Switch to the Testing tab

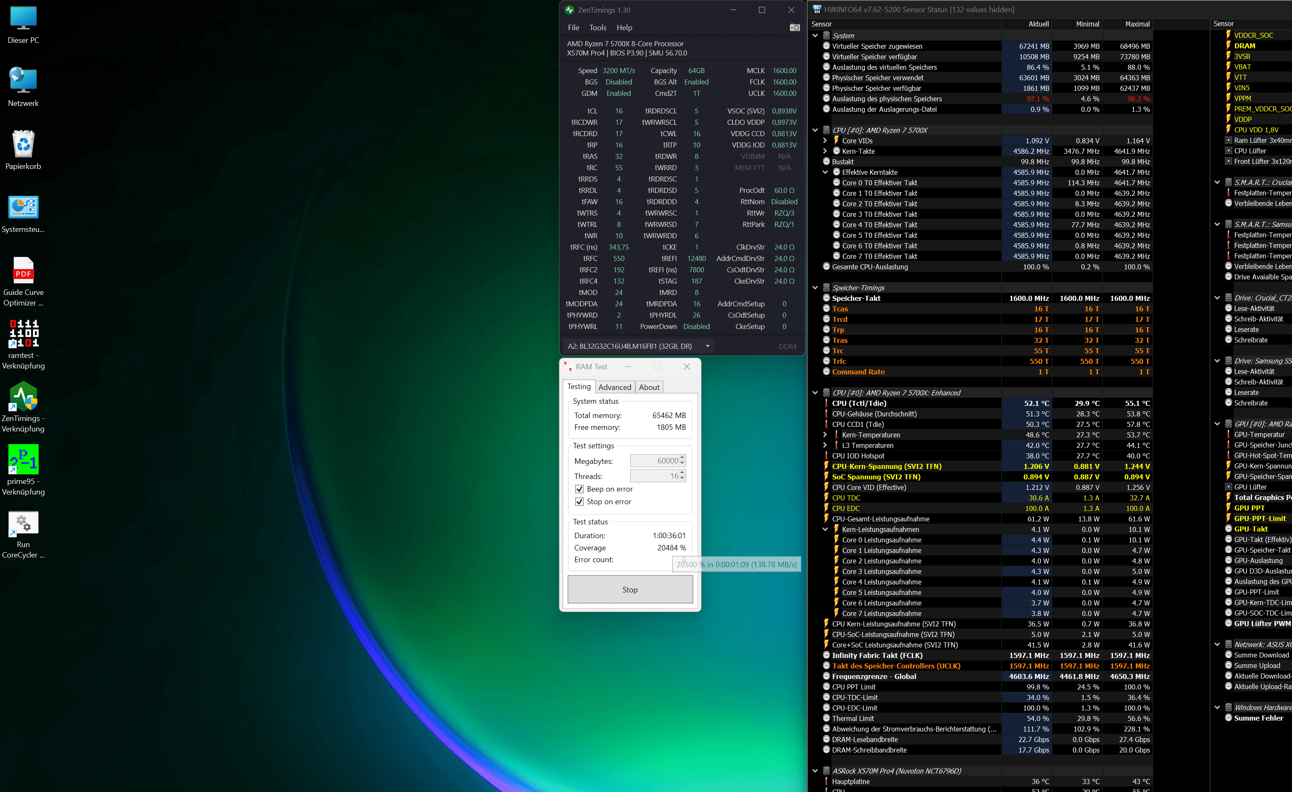coord(579,387)
